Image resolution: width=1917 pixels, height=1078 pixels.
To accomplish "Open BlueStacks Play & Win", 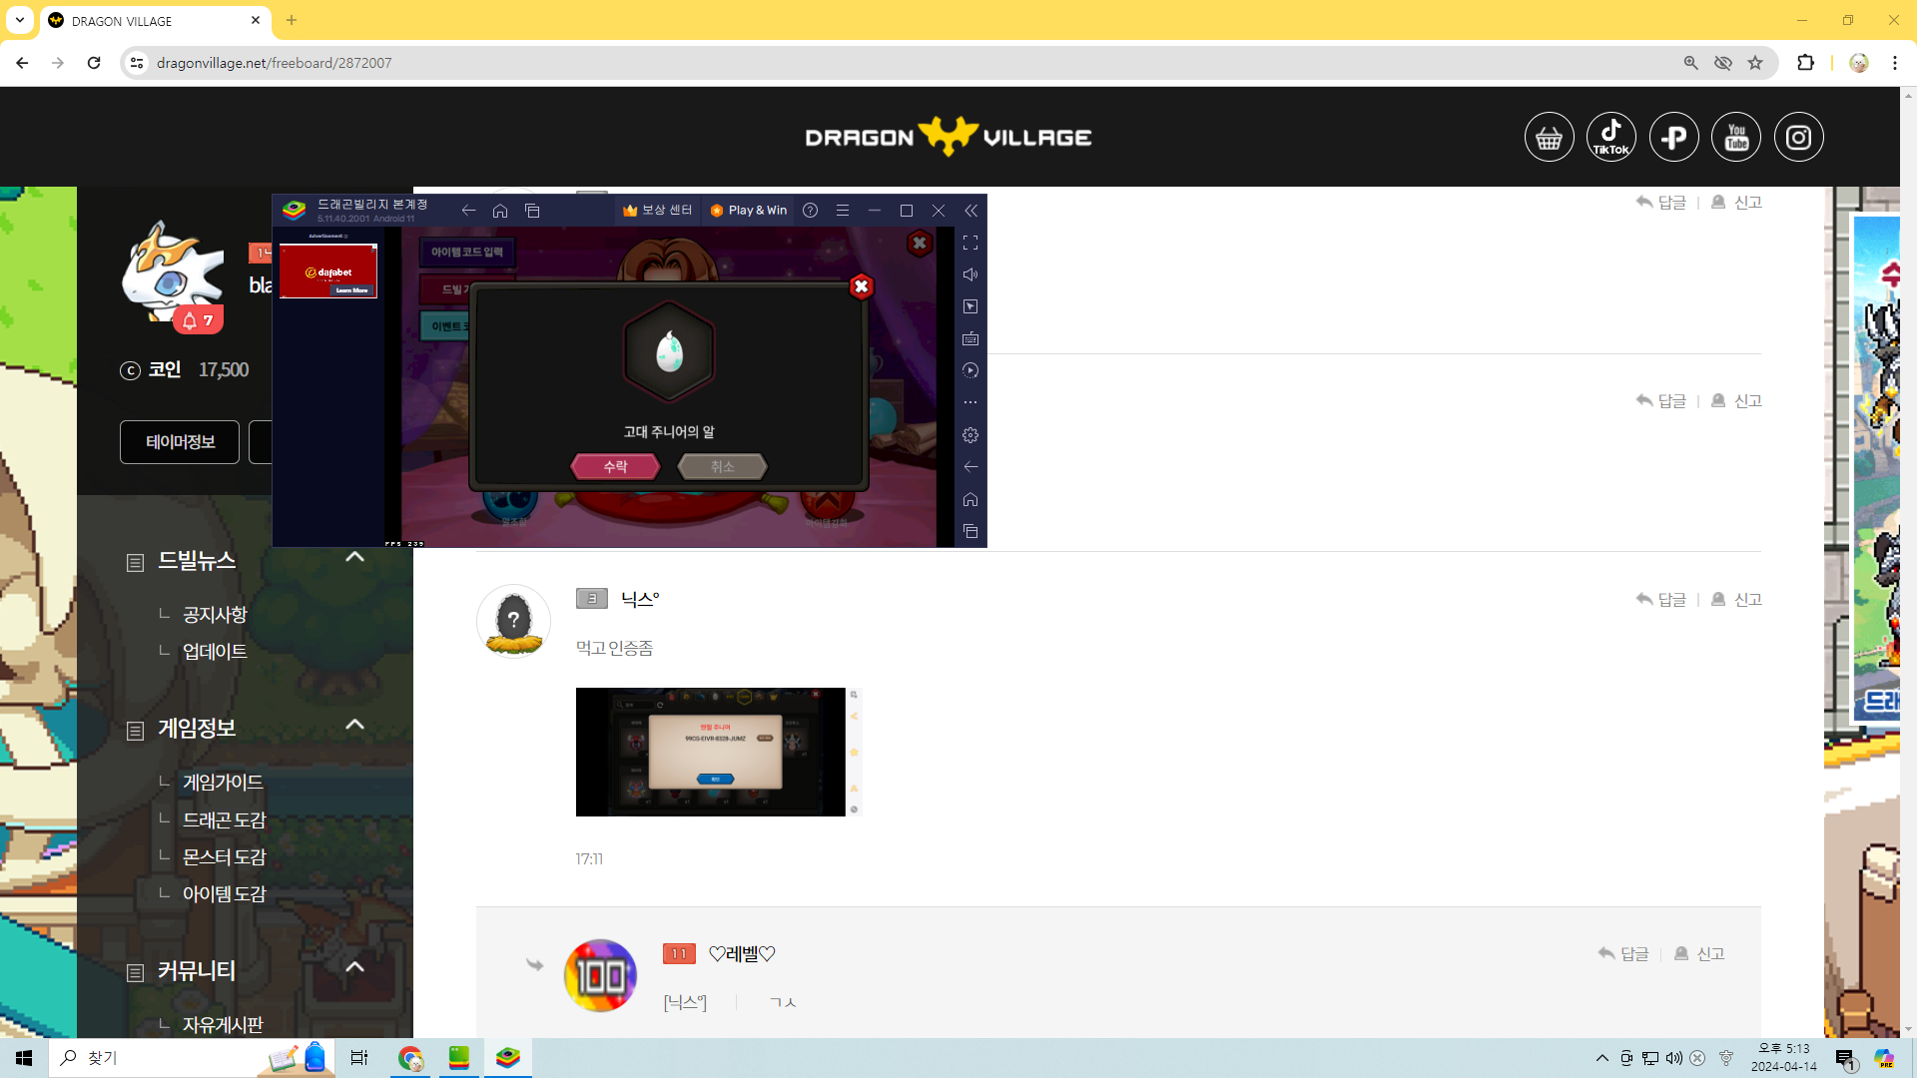I will 748,211.
